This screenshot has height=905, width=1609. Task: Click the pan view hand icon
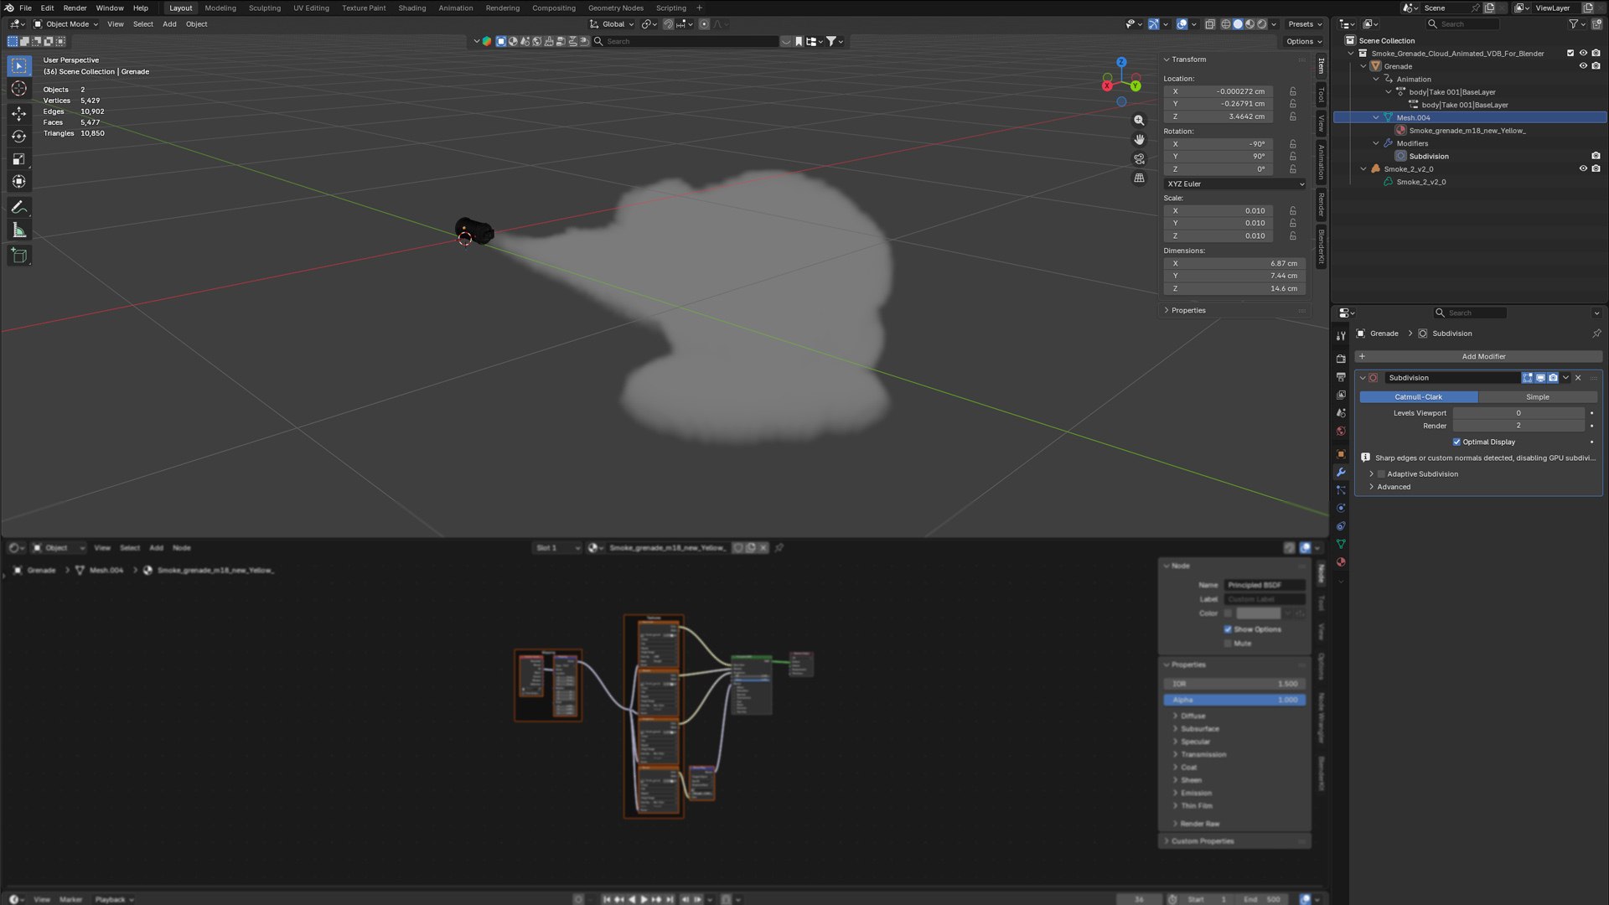1139,139
